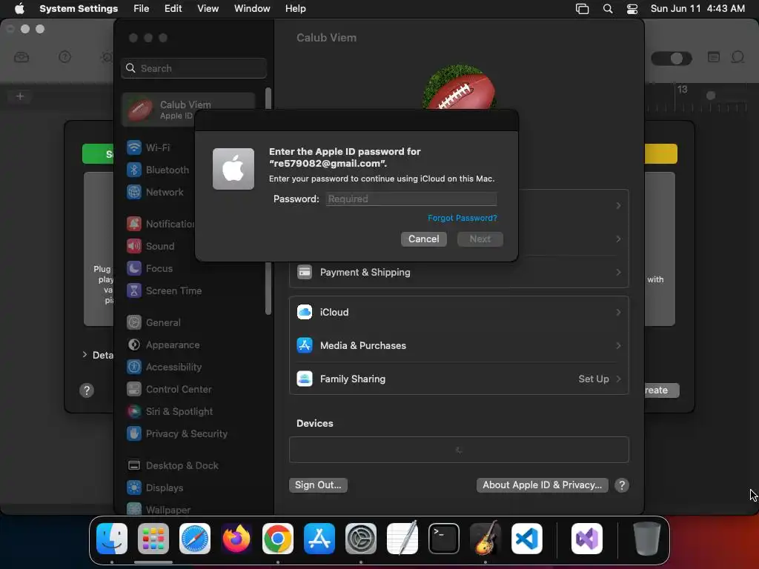The height and width of the screenshot is (569, 759).
Task: Open Visual Studio Code in Dock
Action: coord(527,539)
